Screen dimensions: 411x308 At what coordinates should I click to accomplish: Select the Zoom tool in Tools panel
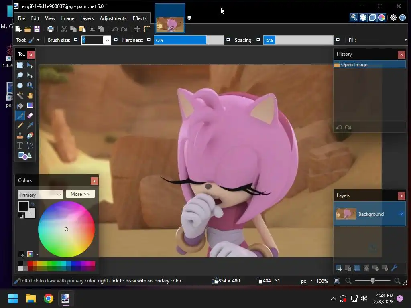tap(30, 85)
